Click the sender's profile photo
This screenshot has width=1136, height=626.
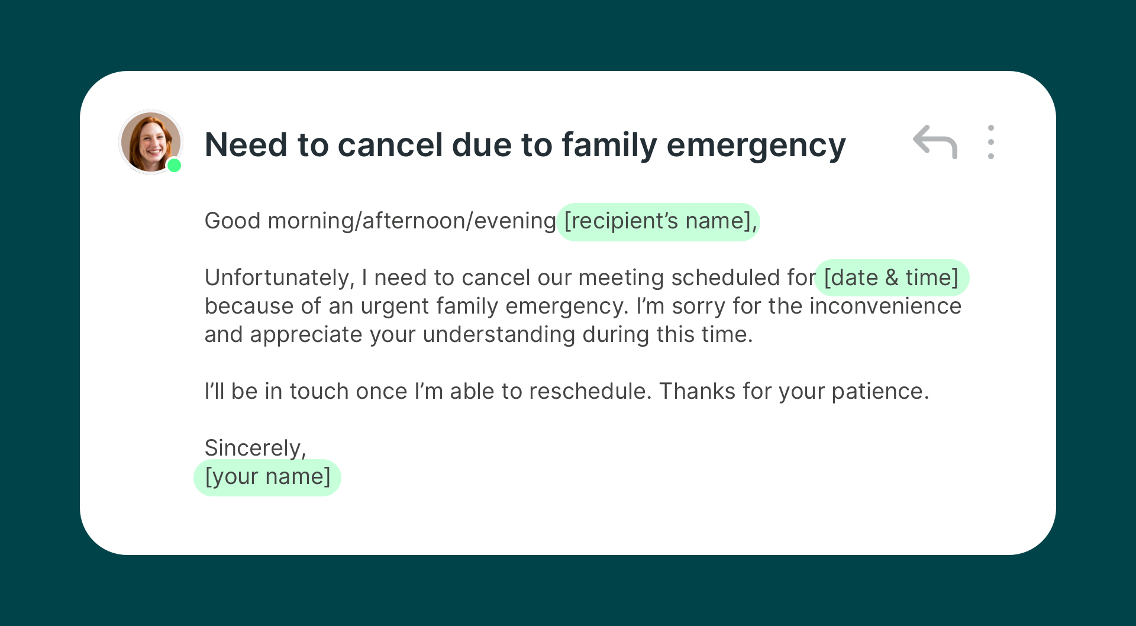150,142
